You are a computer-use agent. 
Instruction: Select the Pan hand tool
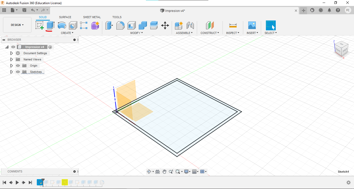[164, 172]
